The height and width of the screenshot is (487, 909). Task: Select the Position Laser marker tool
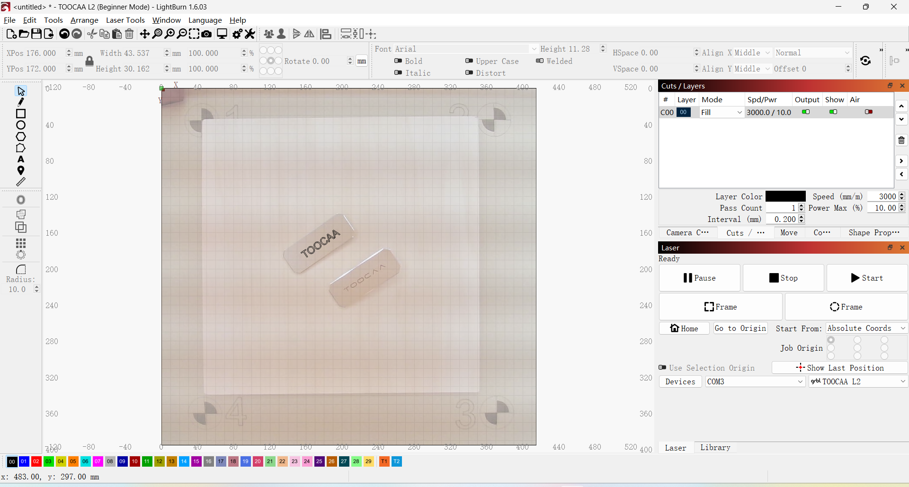(x=21, y=171)
